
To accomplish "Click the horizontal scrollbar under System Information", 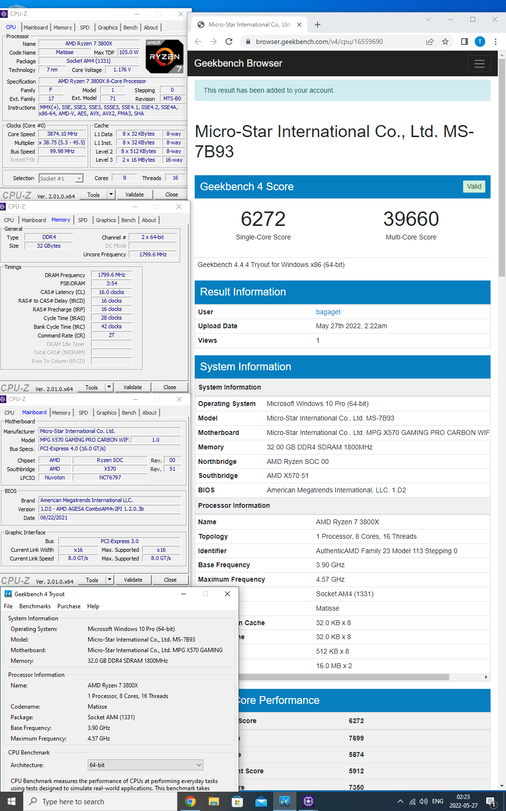I will 345,677.
